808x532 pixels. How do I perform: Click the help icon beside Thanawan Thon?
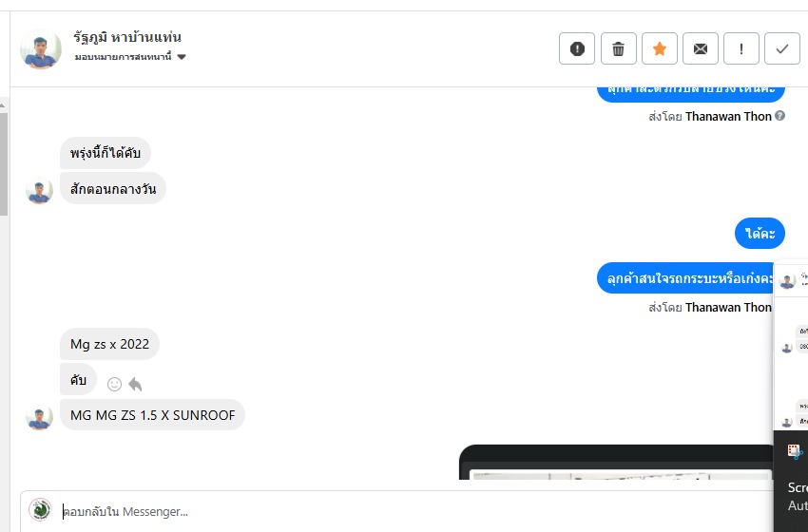[779, 115]
